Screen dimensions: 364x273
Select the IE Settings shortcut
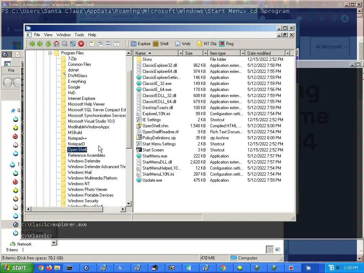[x=151, y=120]
